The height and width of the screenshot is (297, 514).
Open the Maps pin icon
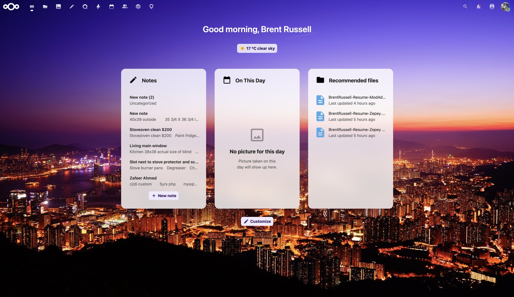click(151, 6)
